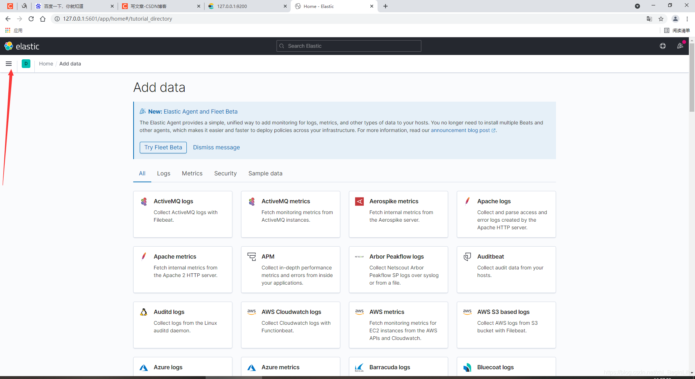Screen dimensions: 695x379
Task: Open the help menu icon
Action: click(x=663, y=46)
